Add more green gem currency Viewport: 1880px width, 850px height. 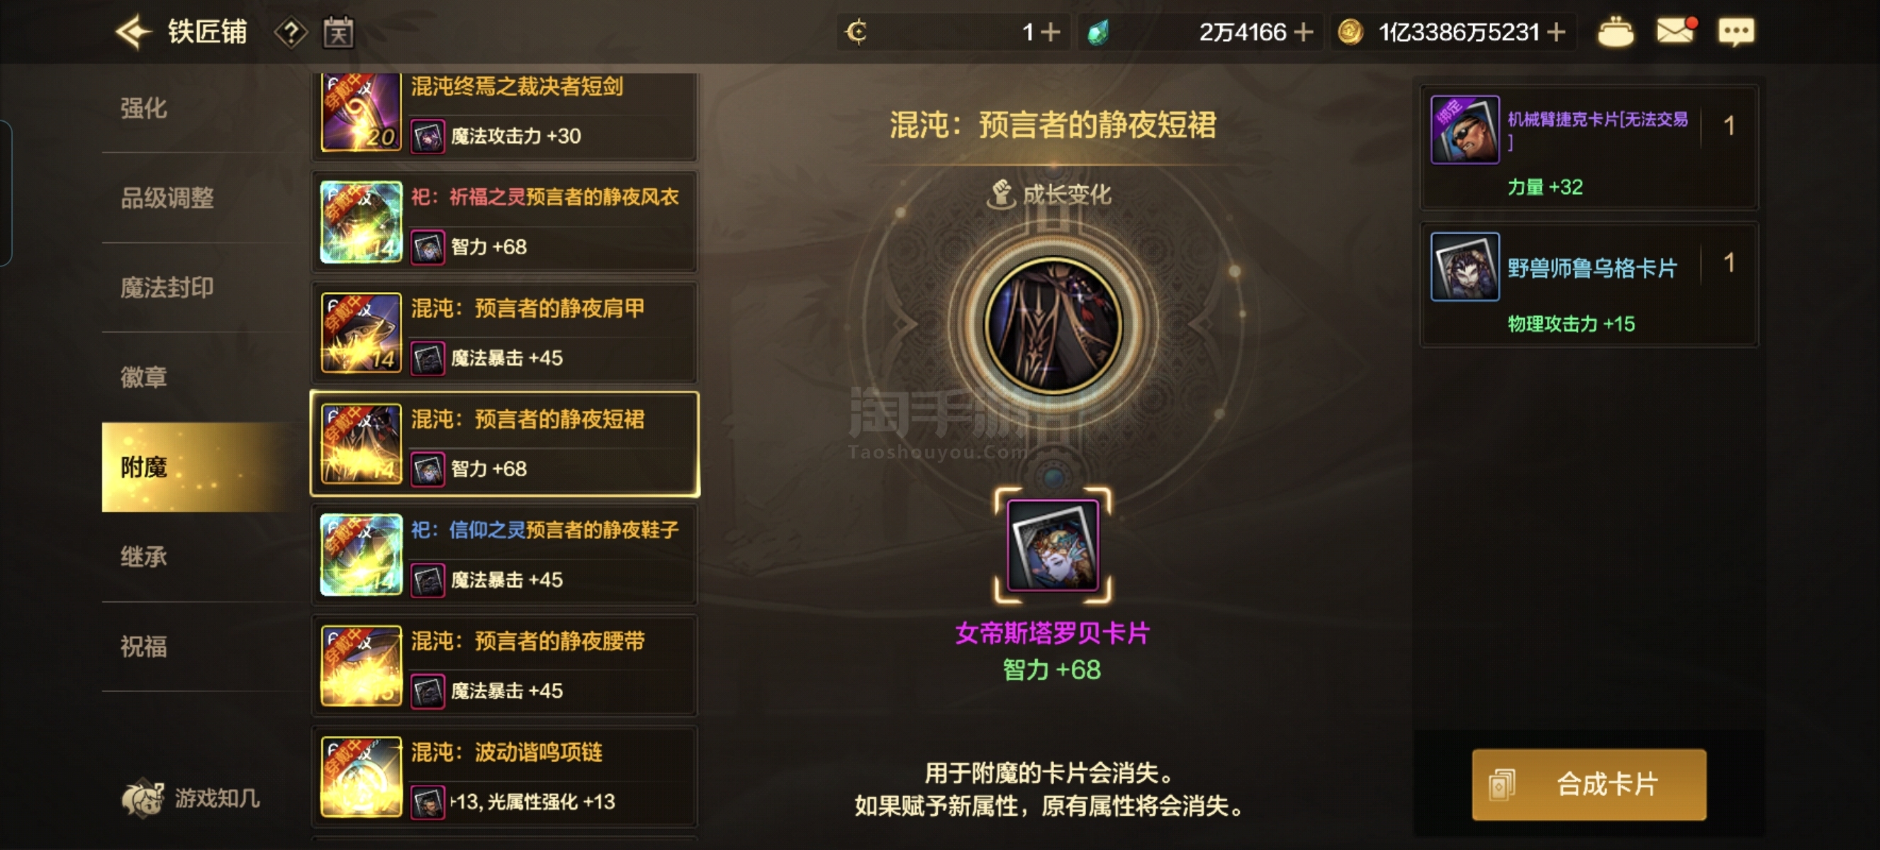[1303, 32]
